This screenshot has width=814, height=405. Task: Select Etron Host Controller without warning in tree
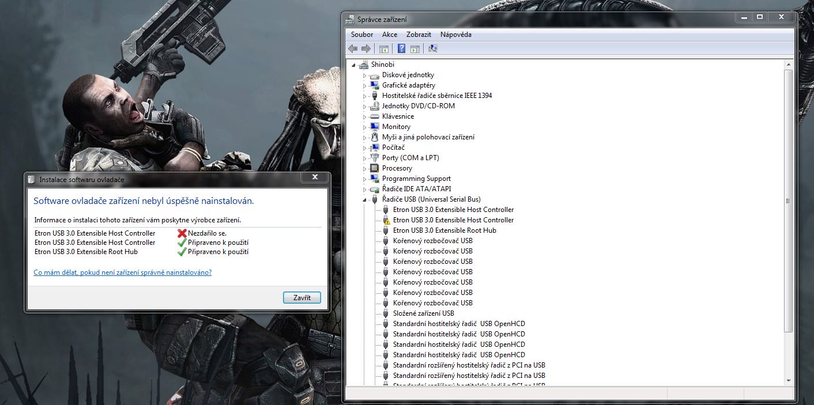453,210
